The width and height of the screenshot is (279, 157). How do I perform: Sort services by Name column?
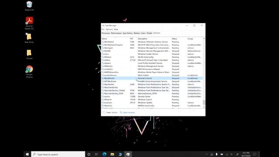[115, 39]
